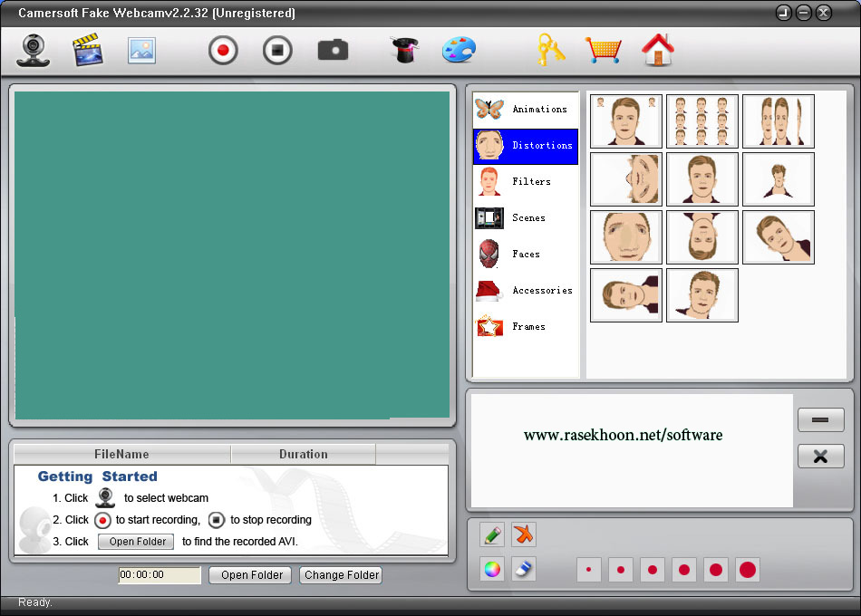Click the webcam selection icon in toolbar
Viewport: 861px width, 616px height.
point(34,50)
